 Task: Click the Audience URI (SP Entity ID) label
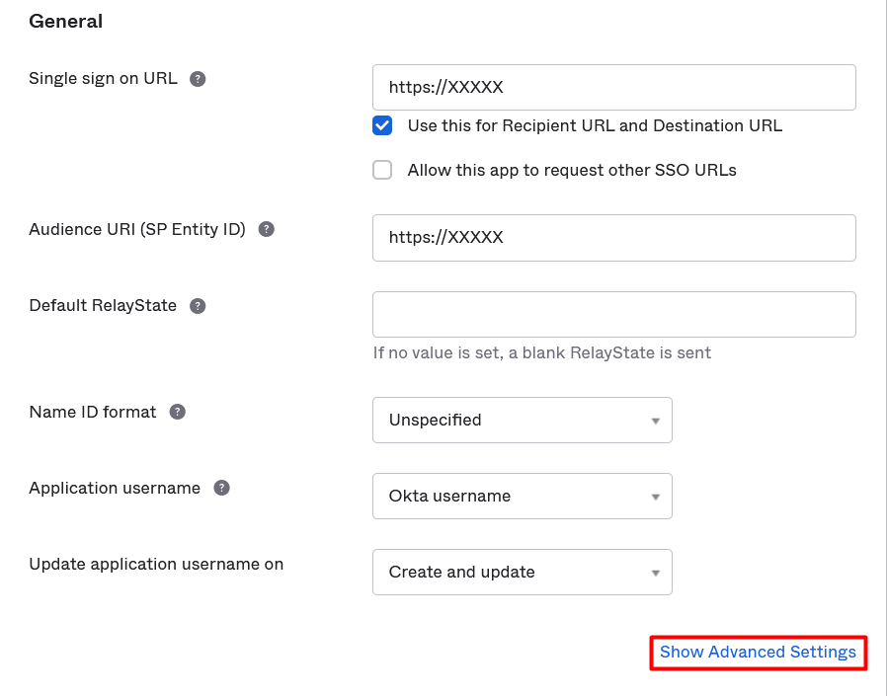(x=137, y=229)
